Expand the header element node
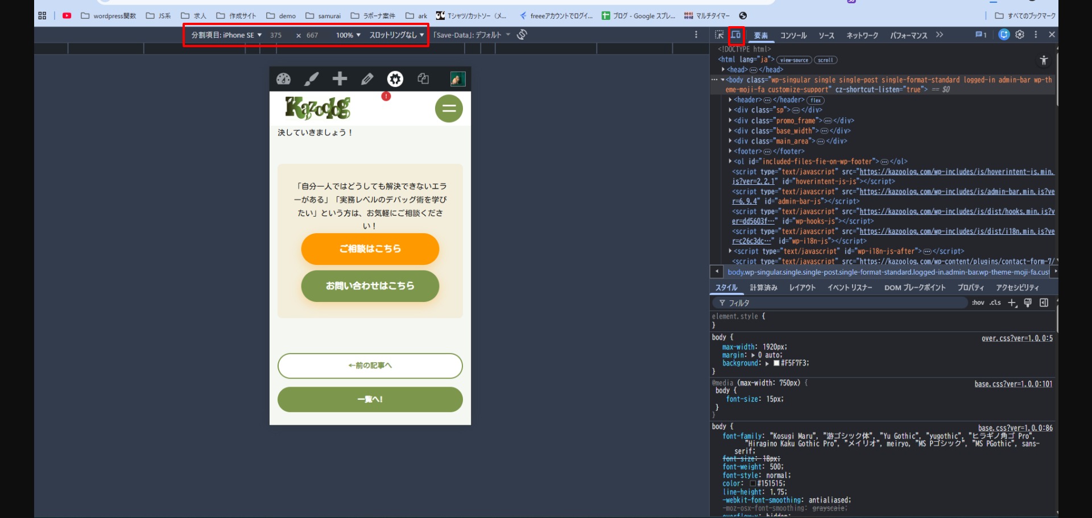The height and width of the screenshot is (518, 1092). click(x=730, y=100)
